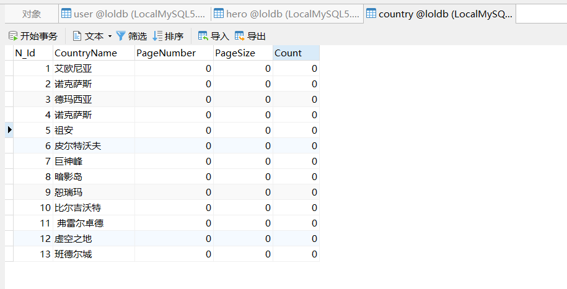Click the PageNumber cell of 班德尔城 row
The image size is (567, 289).
point(174,254)
